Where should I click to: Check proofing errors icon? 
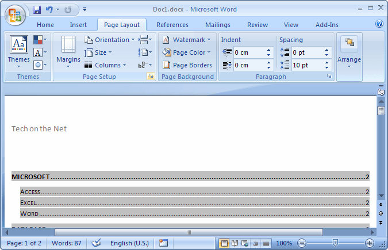point(96,243)
